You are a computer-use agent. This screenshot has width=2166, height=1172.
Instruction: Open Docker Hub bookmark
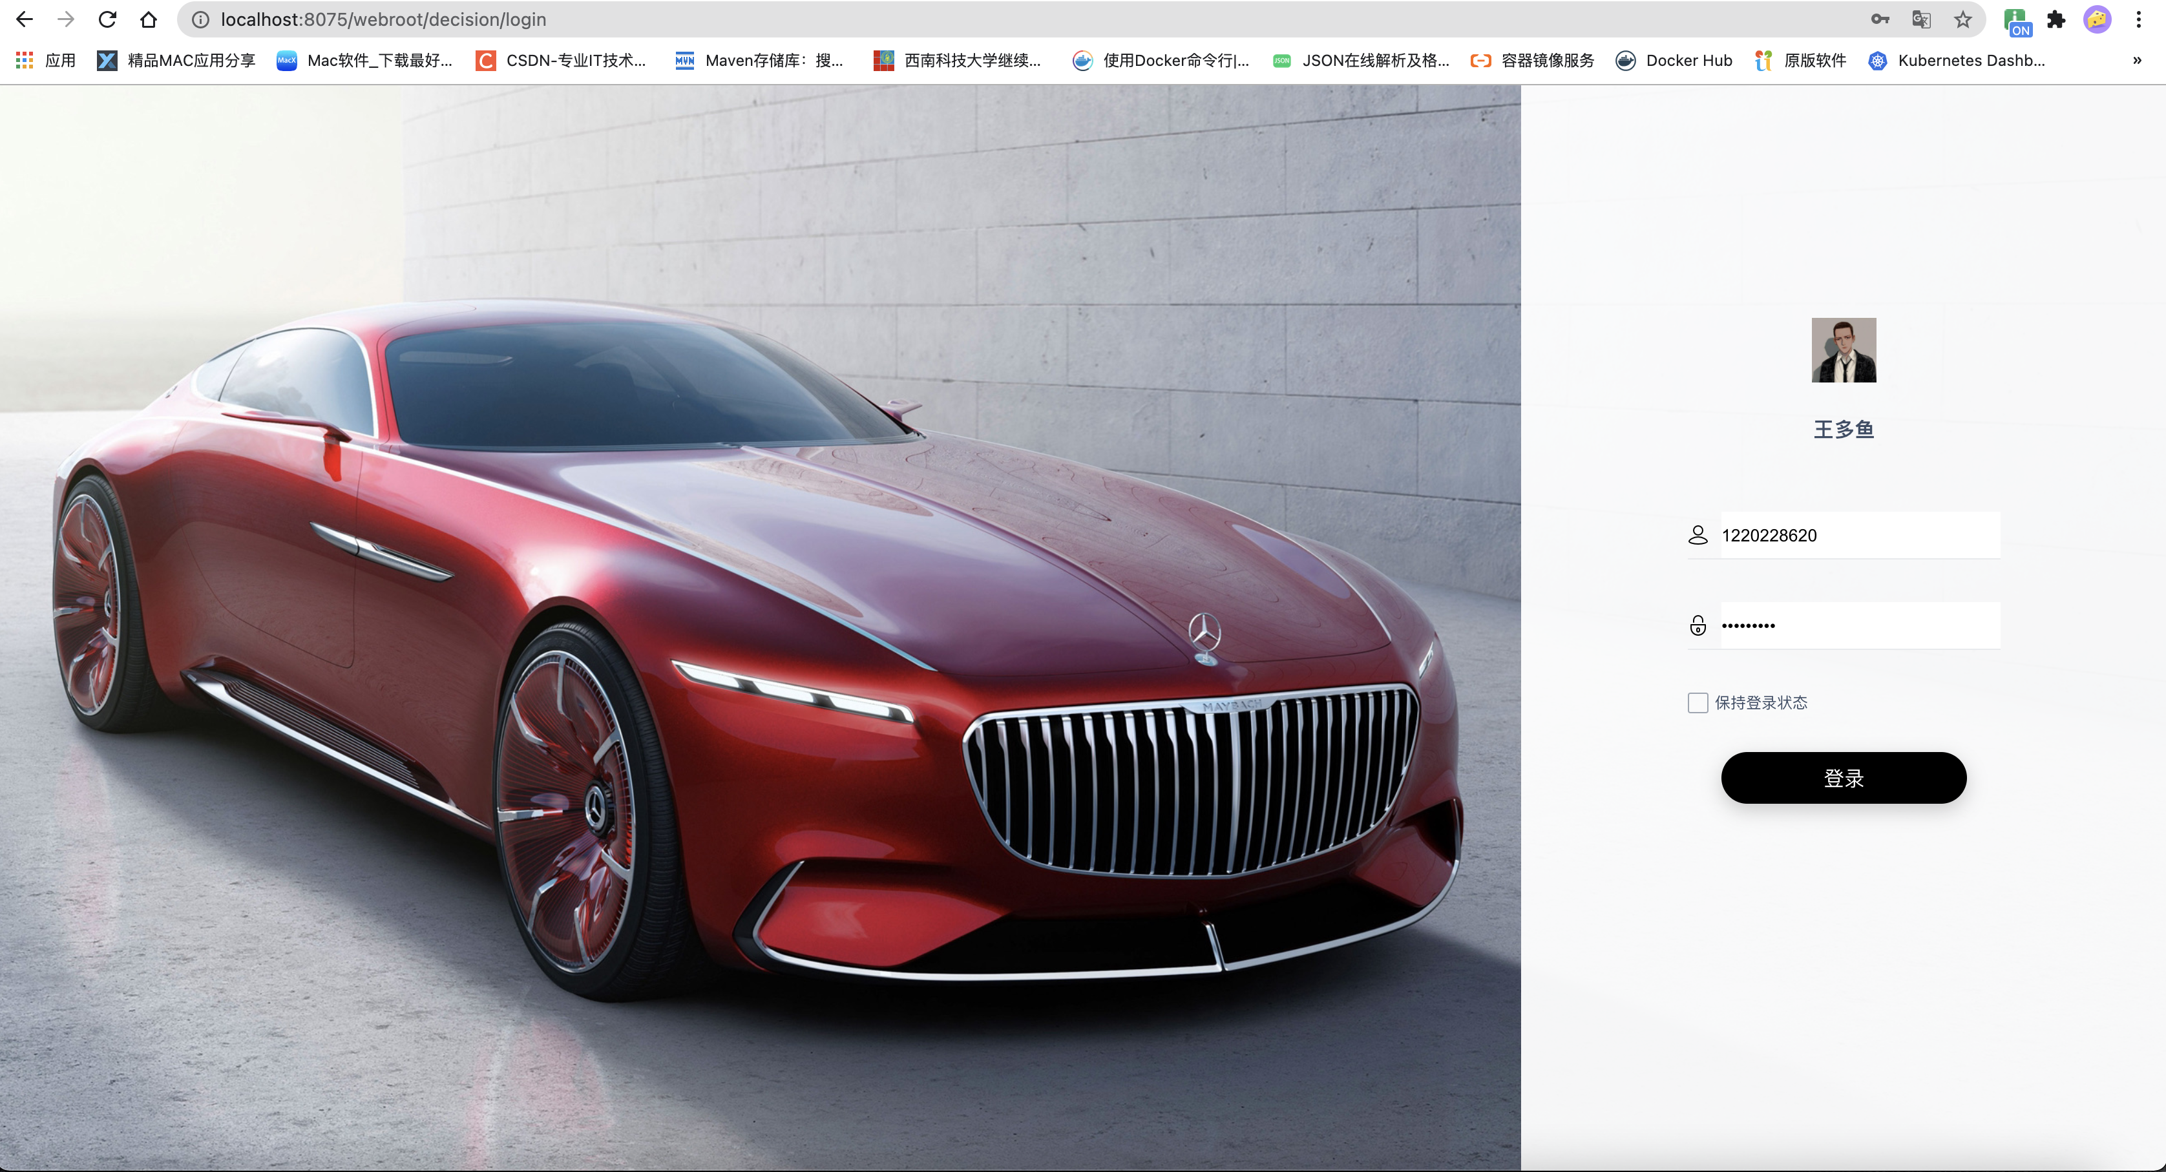1674,61
